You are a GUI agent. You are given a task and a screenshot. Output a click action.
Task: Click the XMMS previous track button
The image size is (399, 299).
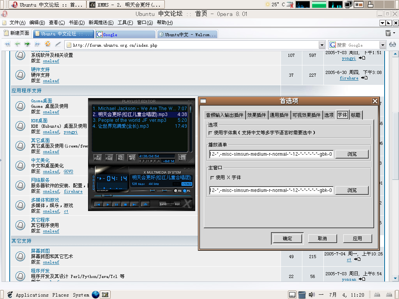[x=99, y=204]
